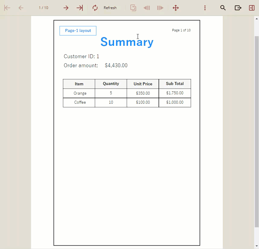Screen dimensions: 259x249
Task: Click the Unit Price column header
Action: [x=143, y=84]
